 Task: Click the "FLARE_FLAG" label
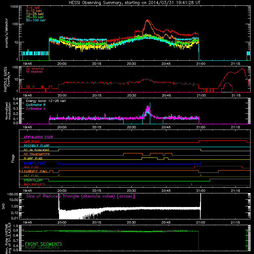[x=33, y=158]
